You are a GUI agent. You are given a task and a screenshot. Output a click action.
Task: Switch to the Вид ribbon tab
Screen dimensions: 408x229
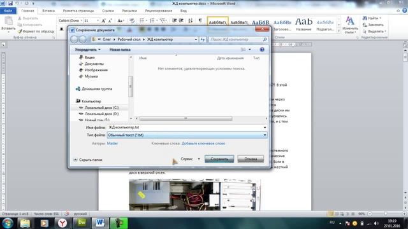184,11
